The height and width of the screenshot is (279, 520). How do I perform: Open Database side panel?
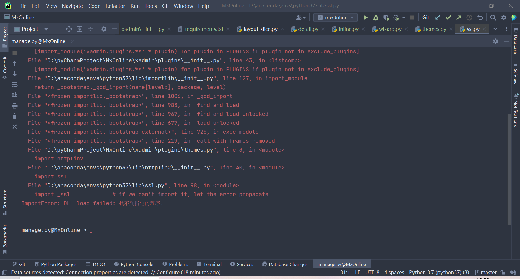516,41
